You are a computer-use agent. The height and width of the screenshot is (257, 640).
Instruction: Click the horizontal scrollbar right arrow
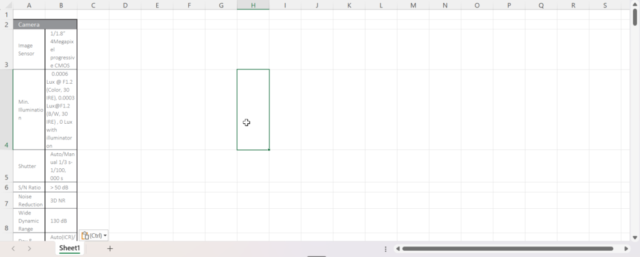(626, 249)
